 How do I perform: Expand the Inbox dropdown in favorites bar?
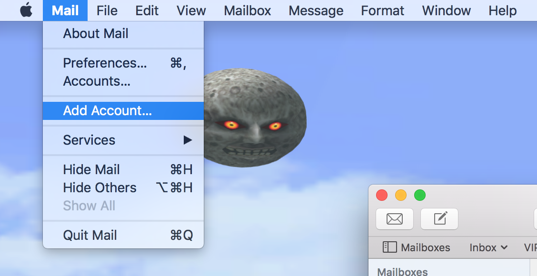coord(488,247)
